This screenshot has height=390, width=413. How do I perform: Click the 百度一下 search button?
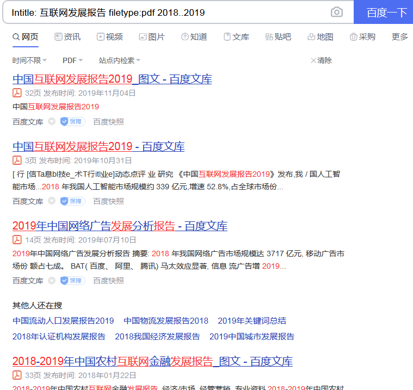click(x=383, y=12)
